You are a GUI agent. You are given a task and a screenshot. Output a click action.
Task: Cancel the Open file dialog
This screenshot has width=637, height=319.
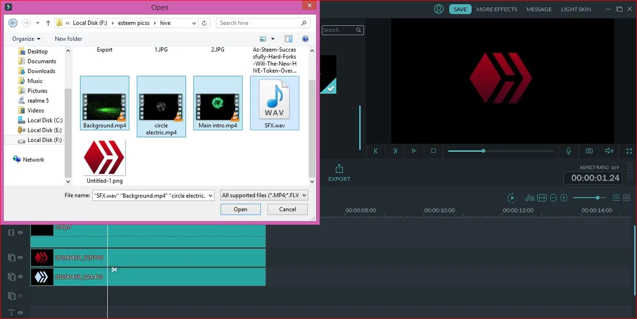coord(287,210)
